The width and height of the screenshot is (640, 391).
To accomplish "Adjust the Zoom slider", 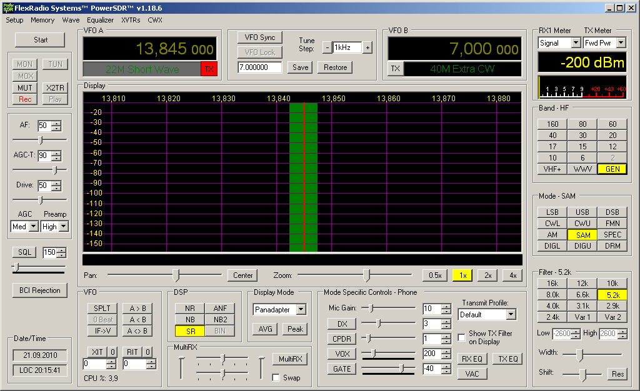I will (355, 275).
